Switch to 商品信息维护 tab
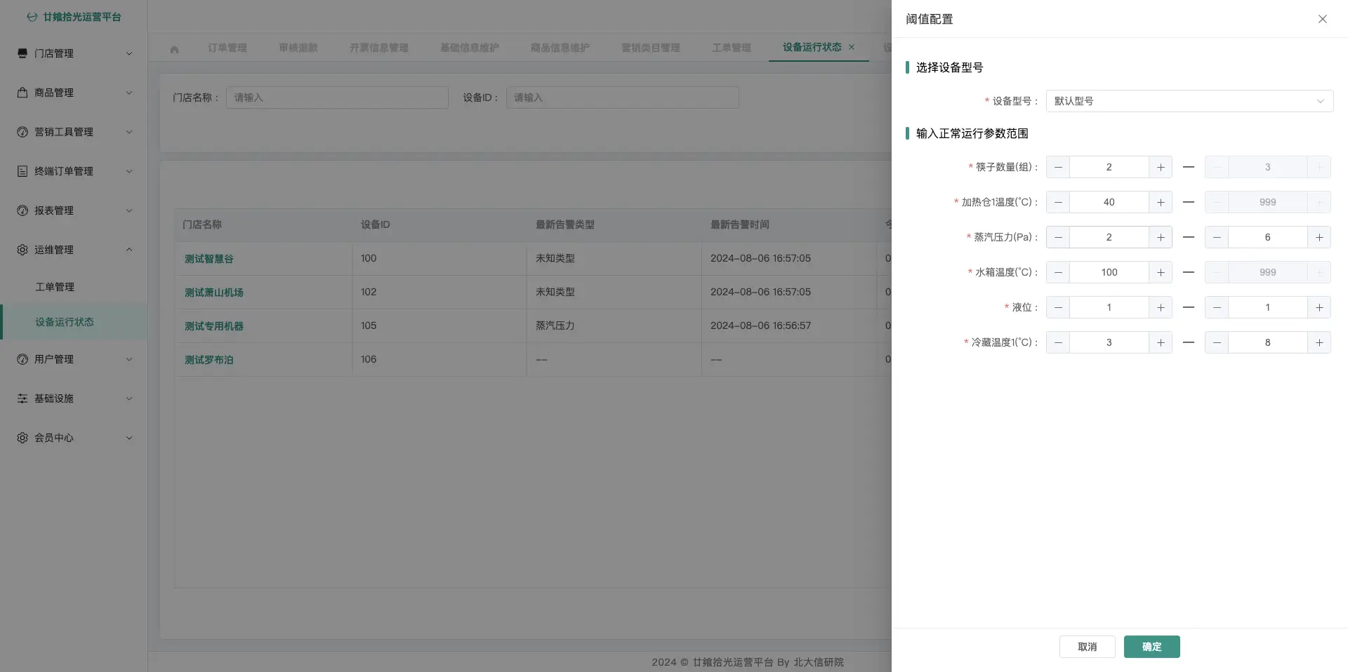 tap(560, 48)
